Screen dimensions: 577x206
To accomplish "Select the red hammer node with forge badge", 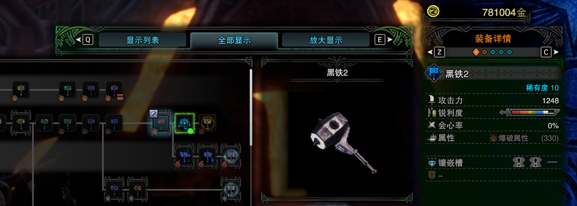I will (161, 122).
